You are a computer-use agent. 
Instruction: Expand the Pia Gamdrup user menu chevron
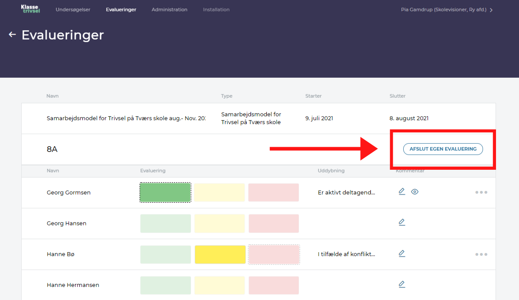[491, 10]
